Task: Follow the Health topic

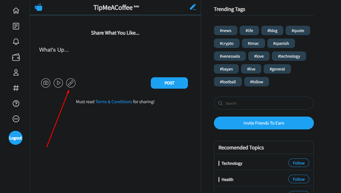Action: click(x=299, y=179)
